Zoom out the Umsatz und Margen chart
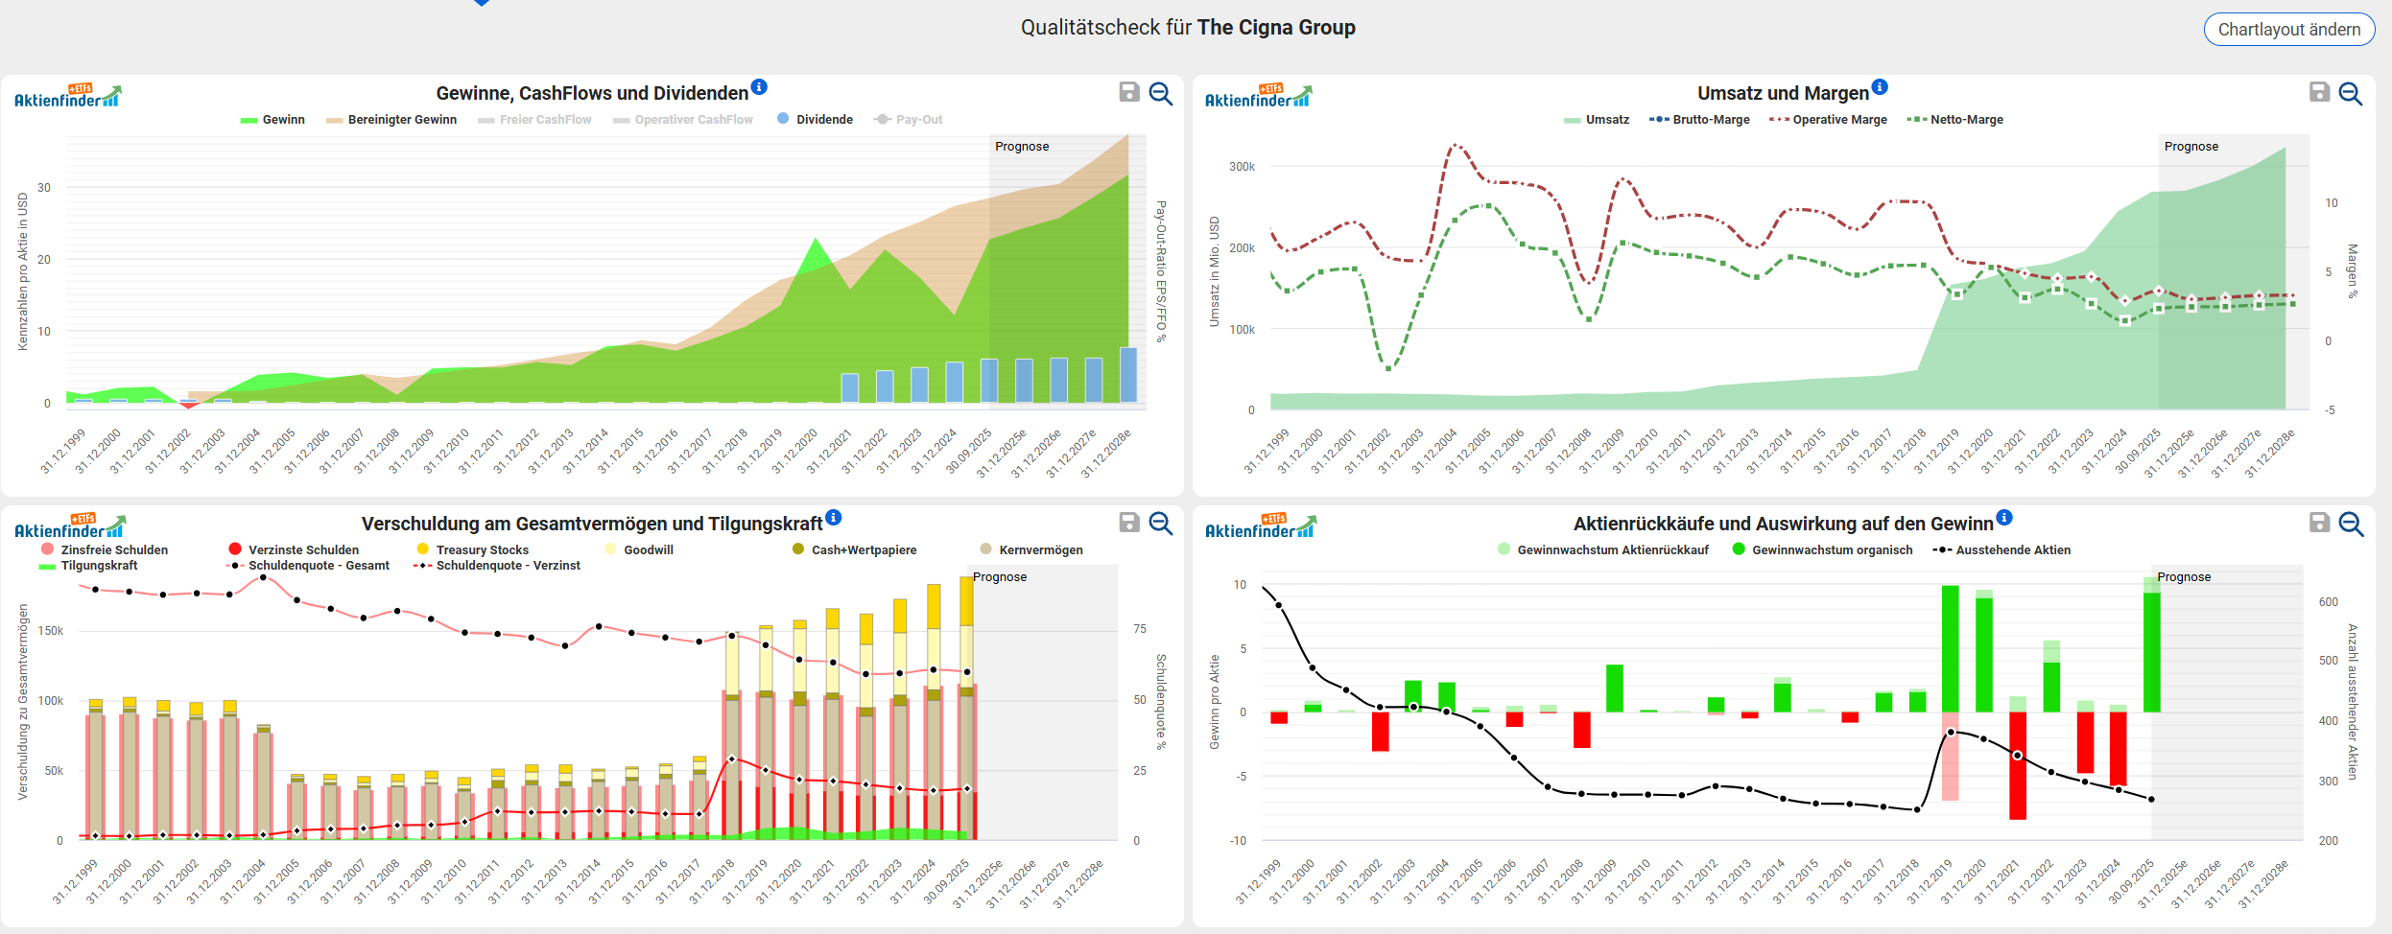Image resolution: width=2392 pixels, height=934 pixels. [2351, 93]
